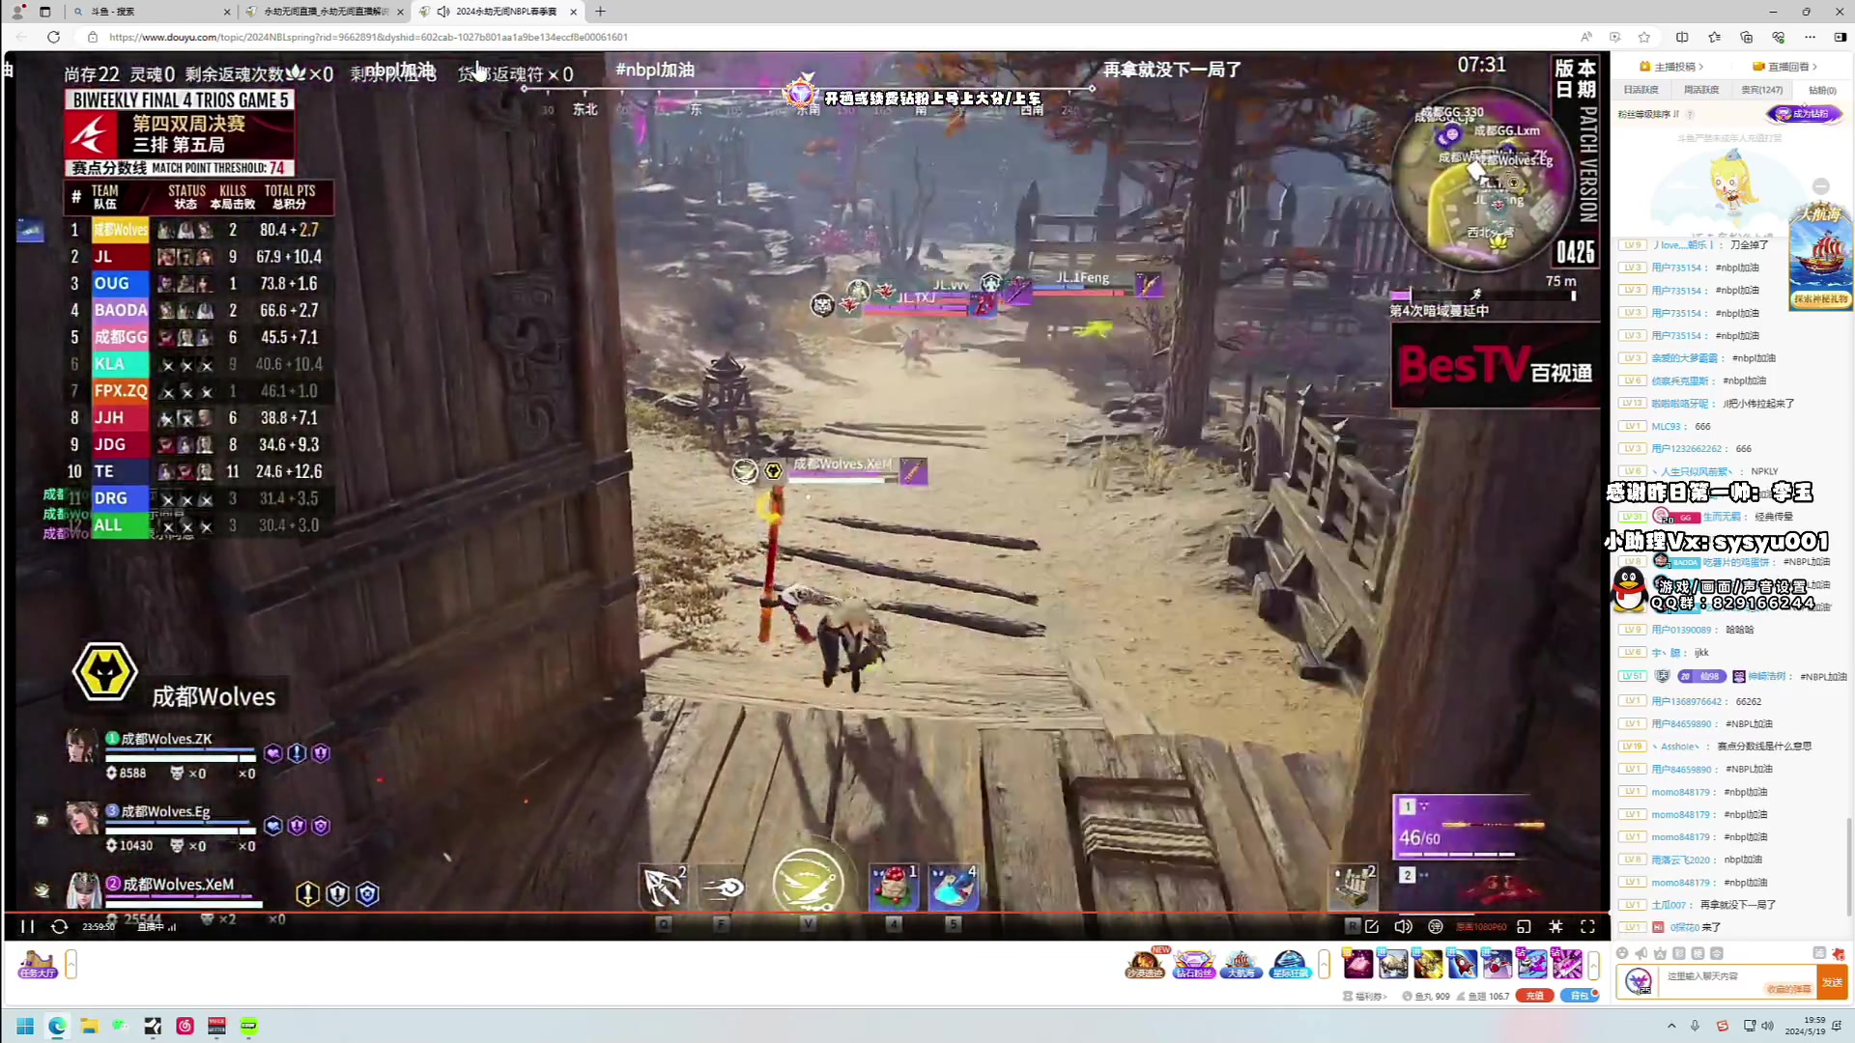Open the 任务大厅 task hall icon
This screenshot has height=1043, width=1855.
38,964
